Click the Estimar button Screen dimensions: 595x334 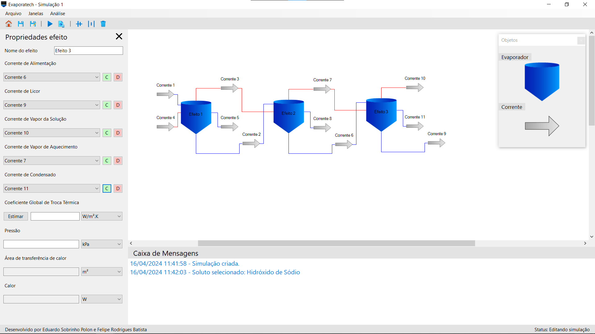(15, 216)
